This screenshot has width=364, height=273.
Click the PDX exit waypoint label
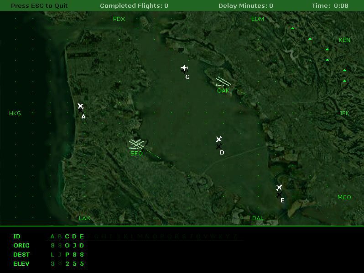119,19
